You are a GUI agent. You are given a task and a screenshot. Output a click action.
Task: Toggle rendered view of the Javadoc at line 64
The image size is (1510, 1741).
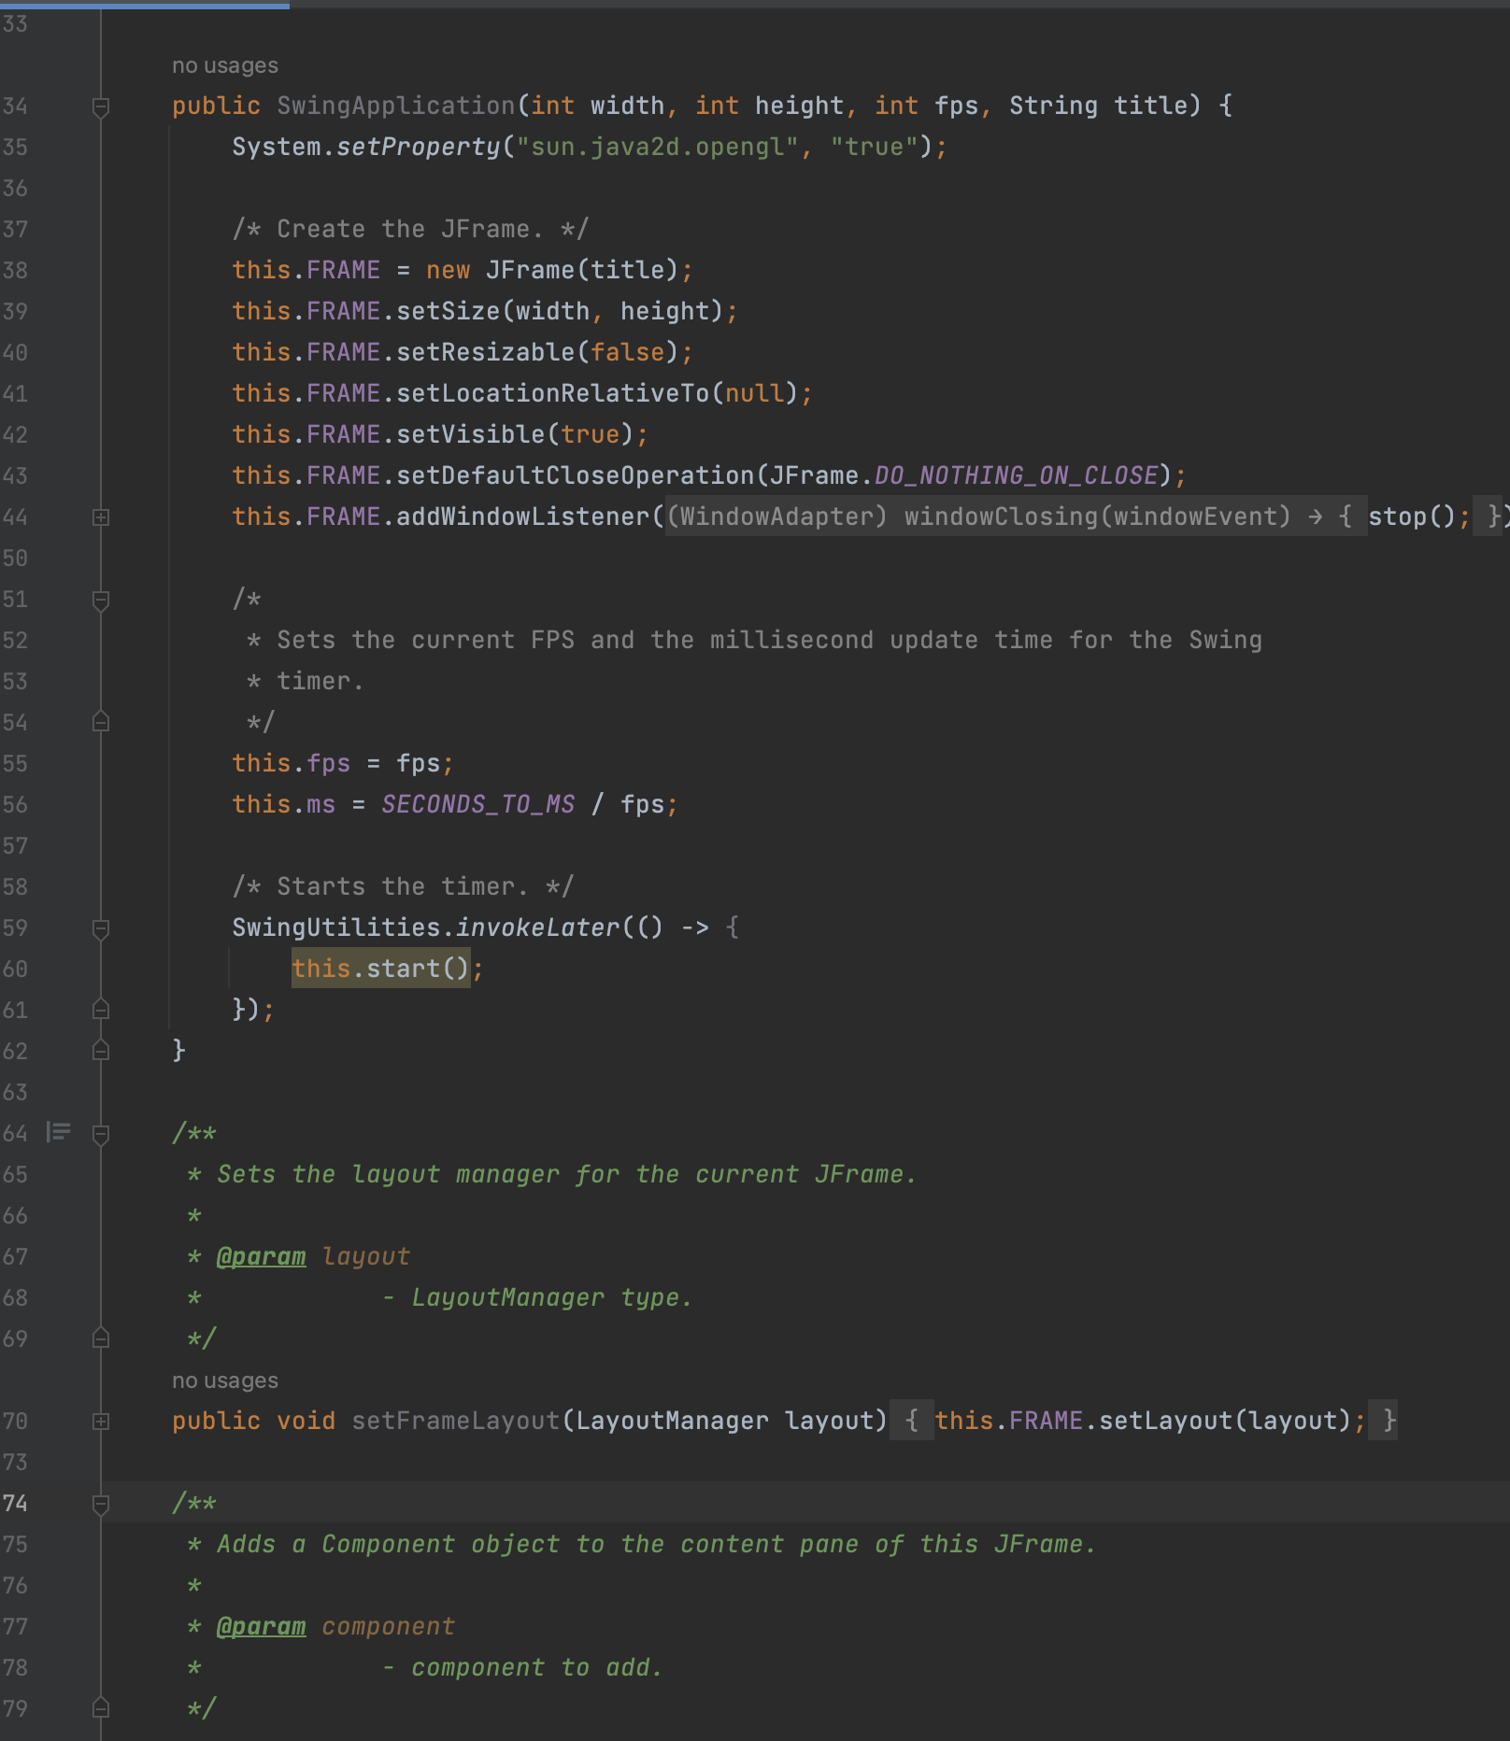(x=58, y=1133)
